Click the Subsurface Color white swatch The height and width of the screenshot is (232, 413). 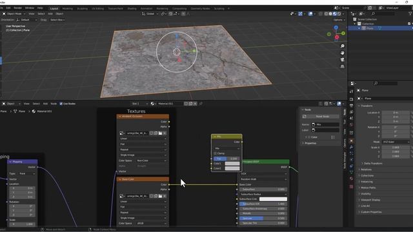[x=273, y=199]
